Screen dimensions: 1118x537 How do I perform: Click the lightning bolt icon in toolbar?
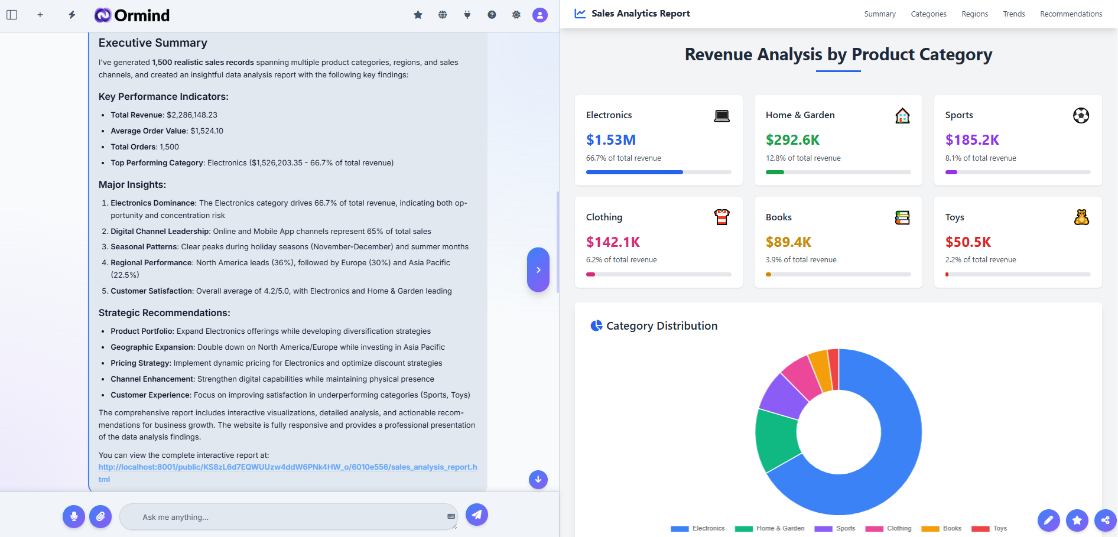(71, 14)
